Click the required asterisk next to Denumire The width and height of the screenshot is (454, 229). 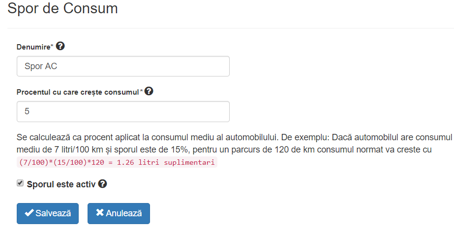point(52,46)
